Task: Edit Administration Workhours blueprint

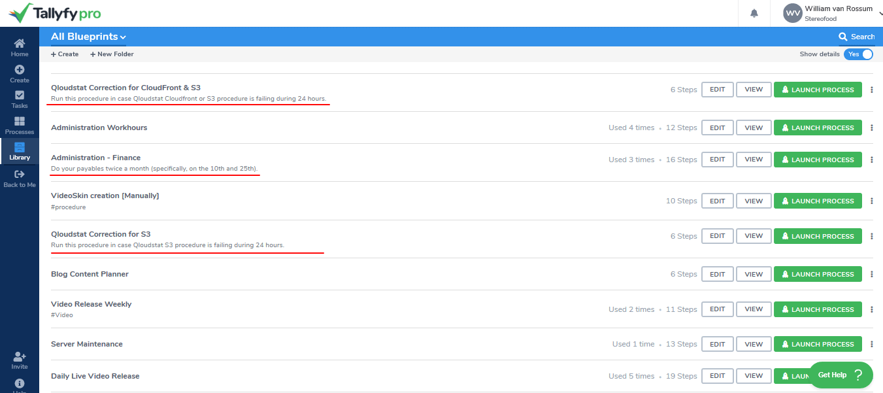Action: tap(718, 128)
